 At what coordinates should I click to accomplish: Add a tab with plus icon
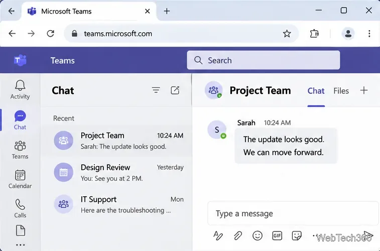point(364,90)
